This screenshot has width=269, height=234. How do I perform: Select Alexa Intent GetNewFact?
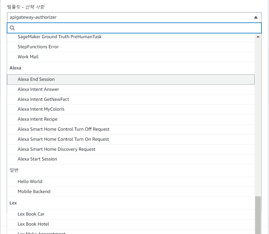pyautogui.click(x=131, y=100)
